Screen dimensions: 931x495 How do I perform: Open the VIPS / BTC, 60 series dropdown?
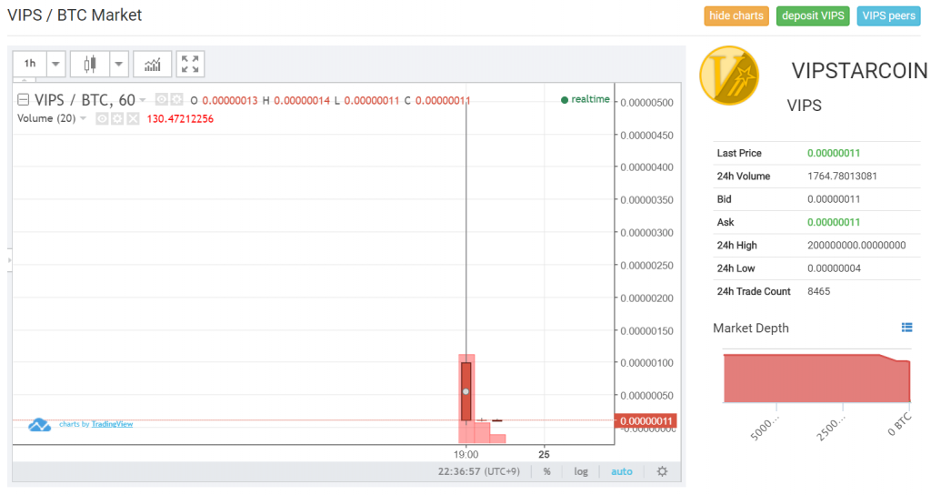tap(143, 100)
